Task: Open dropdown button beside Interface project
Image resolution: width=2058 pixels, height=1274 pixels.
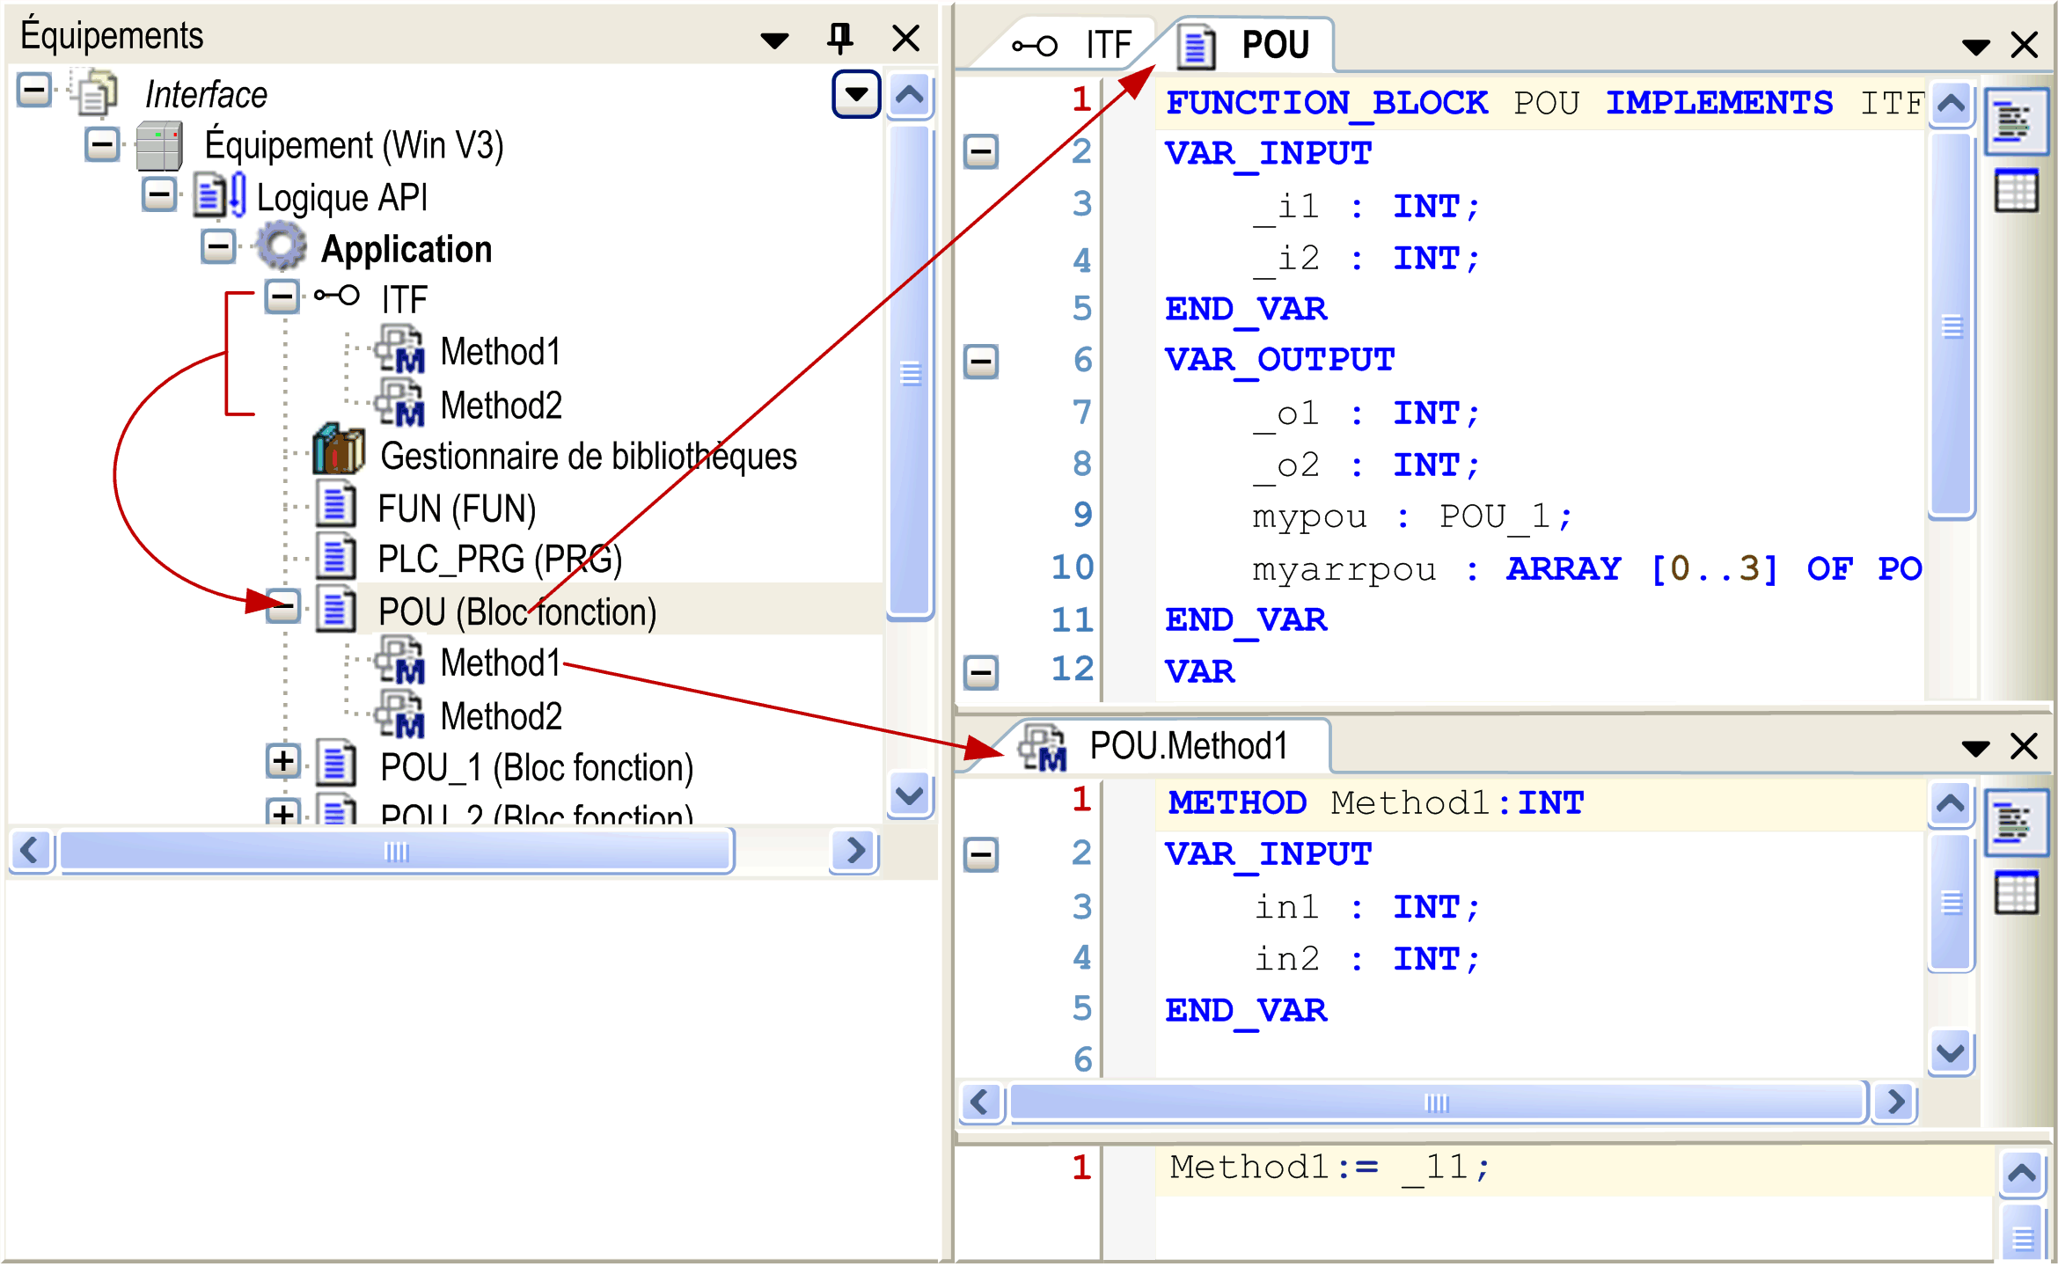Action: pos(855,93)
